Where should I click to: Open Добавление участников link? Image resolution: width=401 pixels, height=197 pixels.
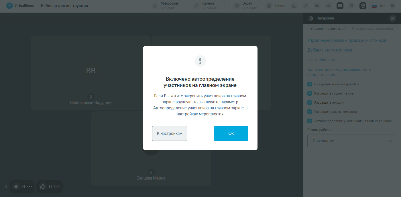[330, 50]
